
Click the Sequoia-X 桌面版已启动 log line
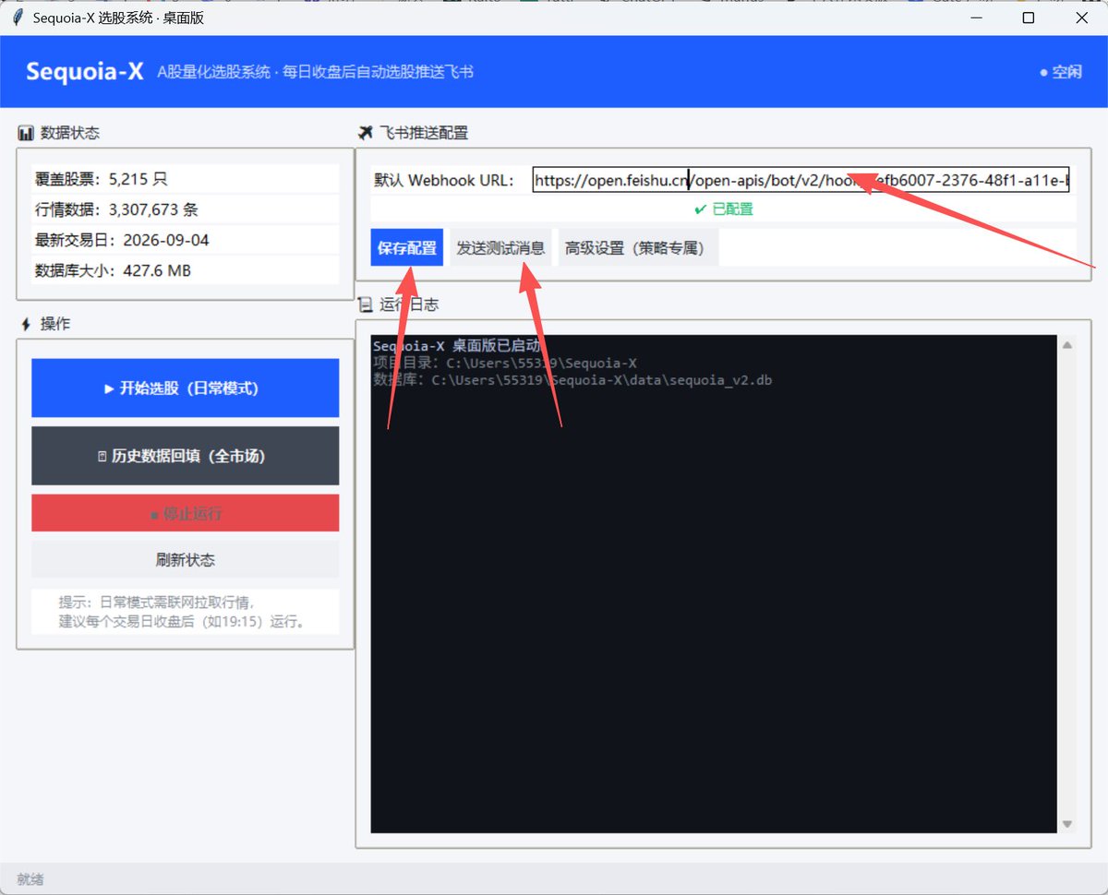click(x=456, y=346)
